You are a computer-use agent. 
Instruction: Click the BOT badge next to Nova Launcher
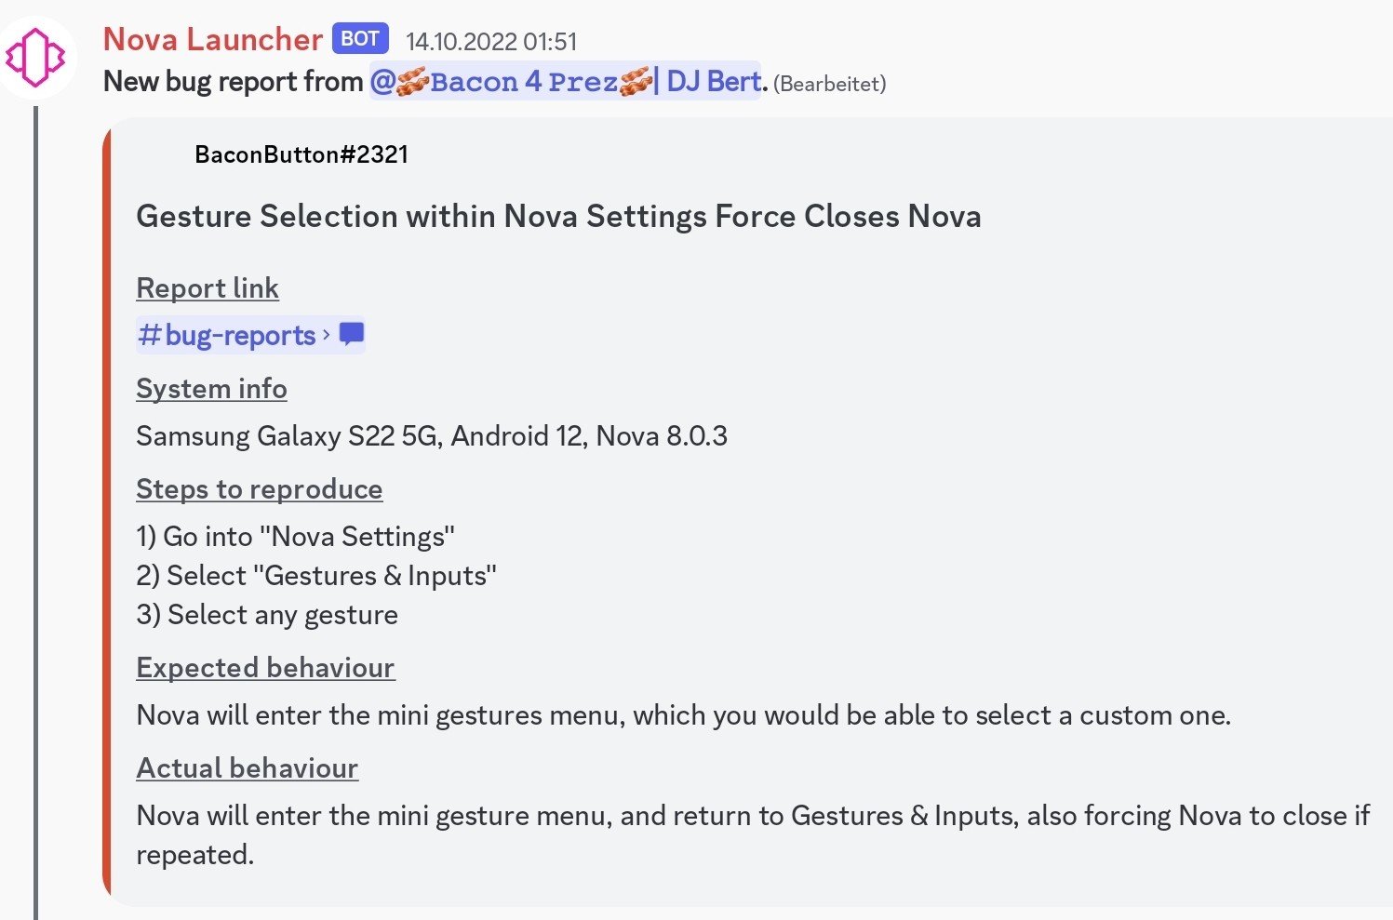point(360,39)
